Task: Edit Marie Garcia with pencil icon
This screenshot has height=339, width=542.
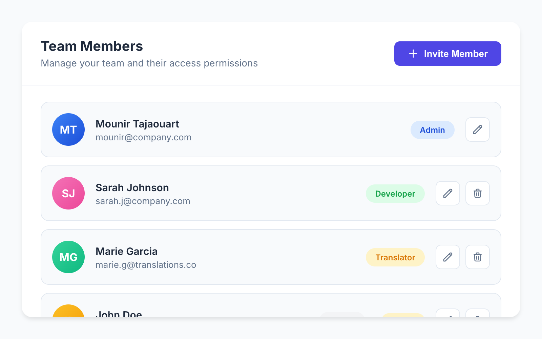Action: click(447, 257)
